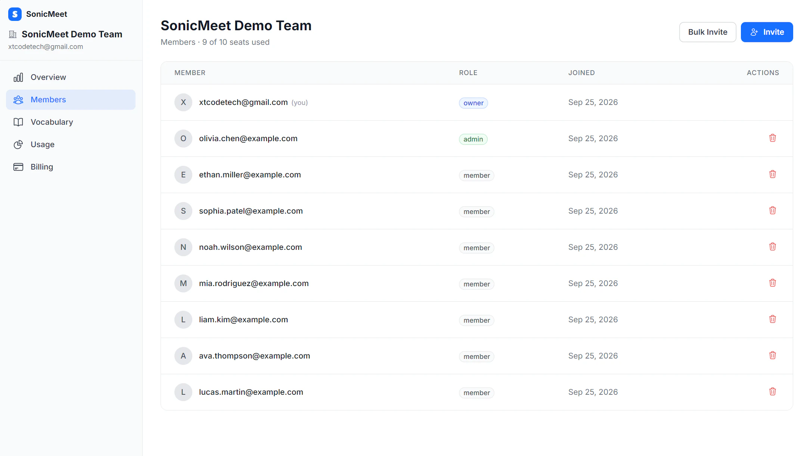Click the building icon beside the team name
This screenshot has height=456, width=807.
[13, 34]
